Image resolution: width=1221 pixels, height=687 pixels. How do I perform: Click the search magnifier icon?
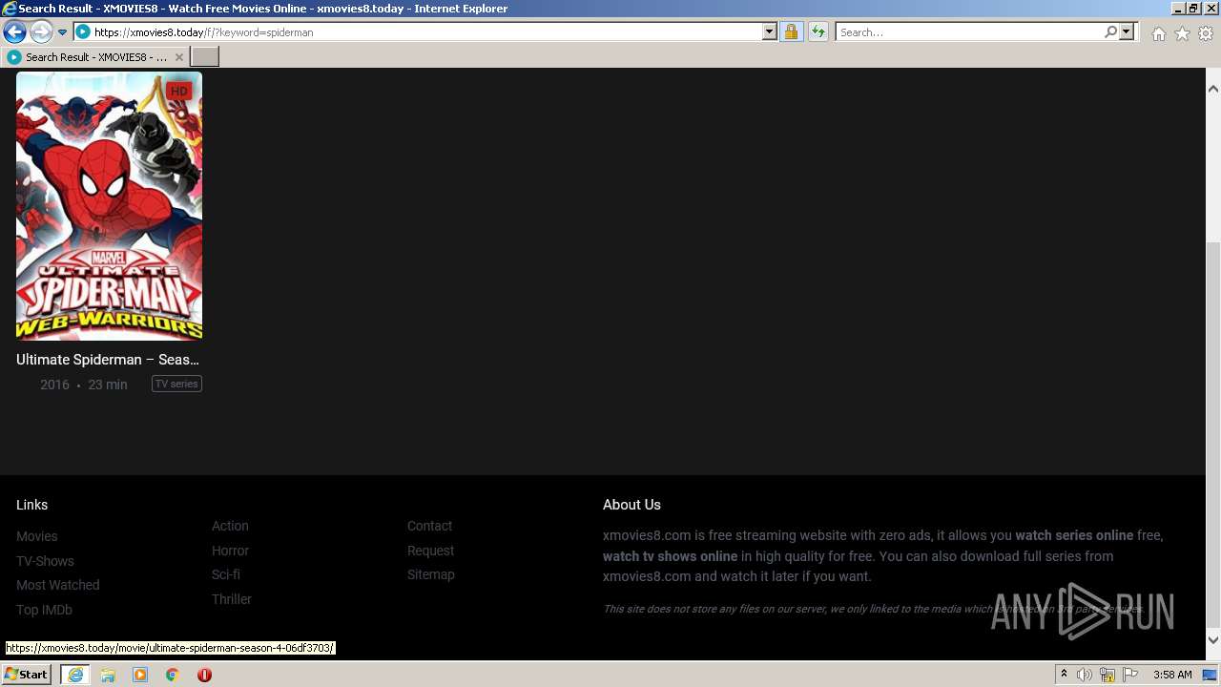tap(1111, 32)
